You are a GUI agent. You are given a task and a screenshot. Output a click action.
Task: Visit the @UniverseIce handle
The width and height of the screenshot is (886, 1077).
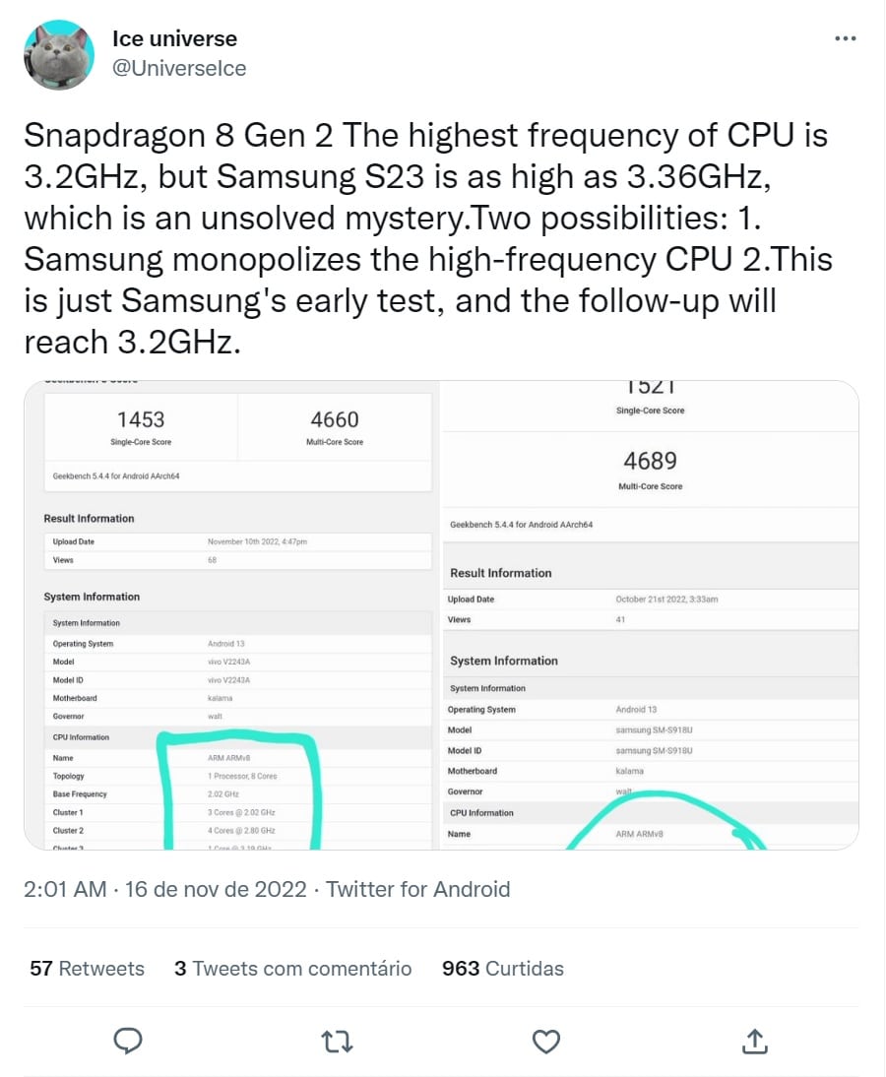178,68
